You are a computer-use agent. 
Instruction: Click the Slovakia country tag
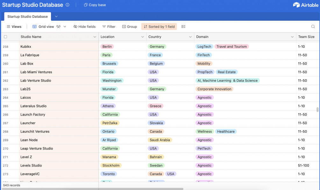coord(156,123)
